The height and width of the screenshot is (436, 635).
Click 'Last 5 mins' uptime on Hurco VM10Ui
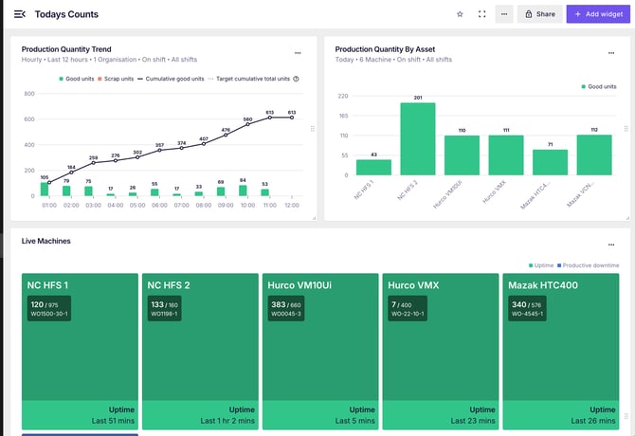[355, 421]
